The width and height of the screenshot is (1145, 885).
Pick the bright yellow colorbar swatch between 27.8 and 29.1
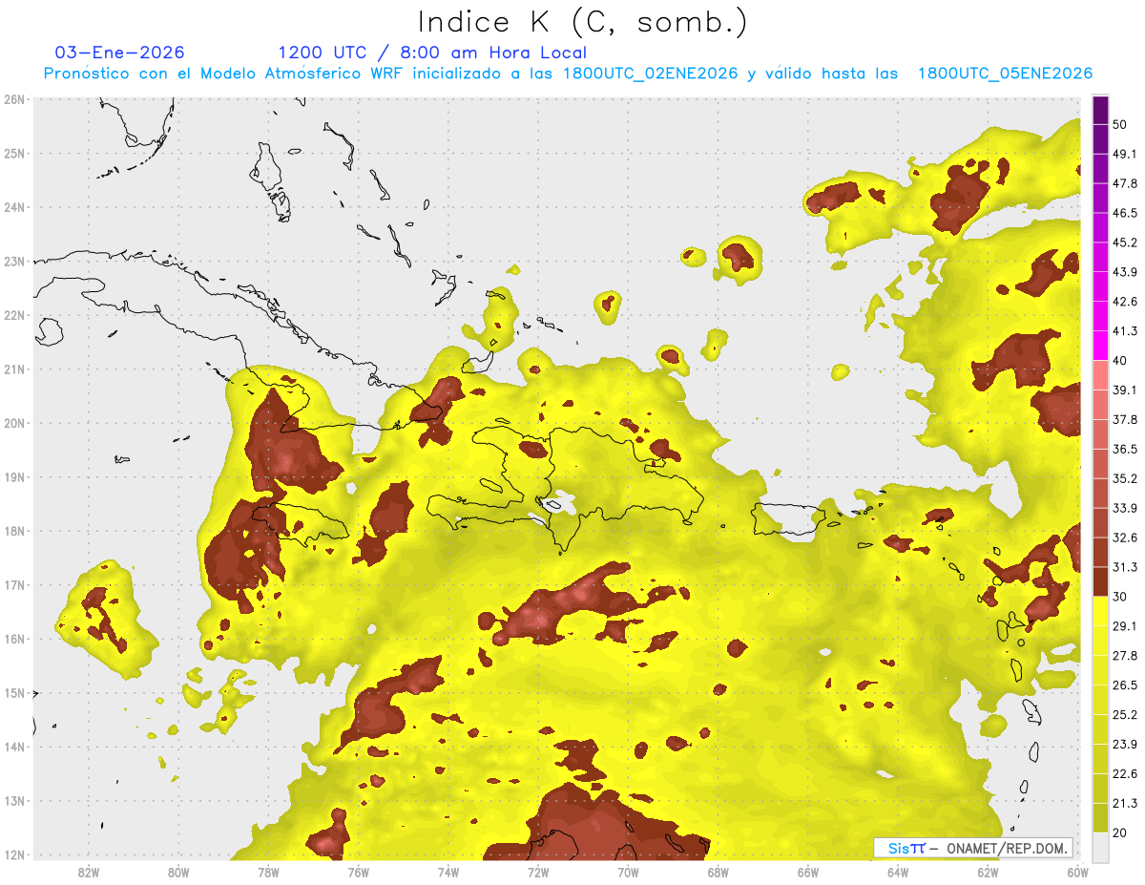1100,641
